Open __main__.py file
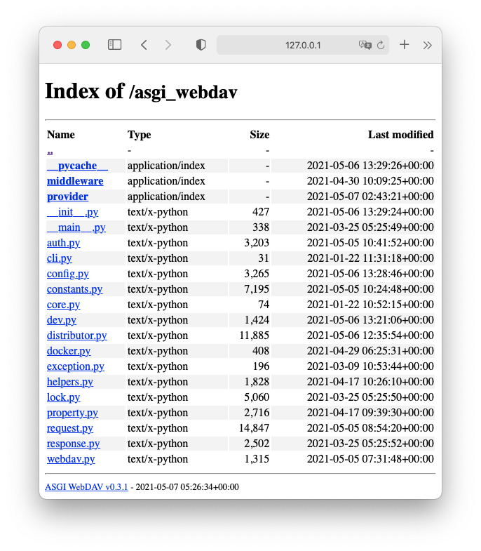 coord(76,227)
